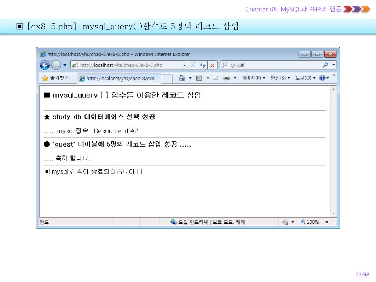Click the 로컬 인트라넷 보호 모드 status text
Screen dimensions: 376x282
[x=211, y=222]
